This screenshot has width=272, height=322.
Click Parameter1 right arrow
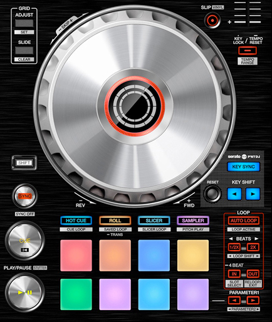pos(253,301)
